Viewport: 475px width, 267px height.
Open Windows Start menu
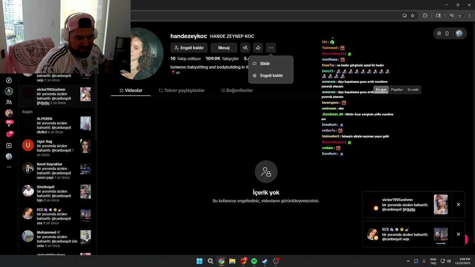(200, 261)
